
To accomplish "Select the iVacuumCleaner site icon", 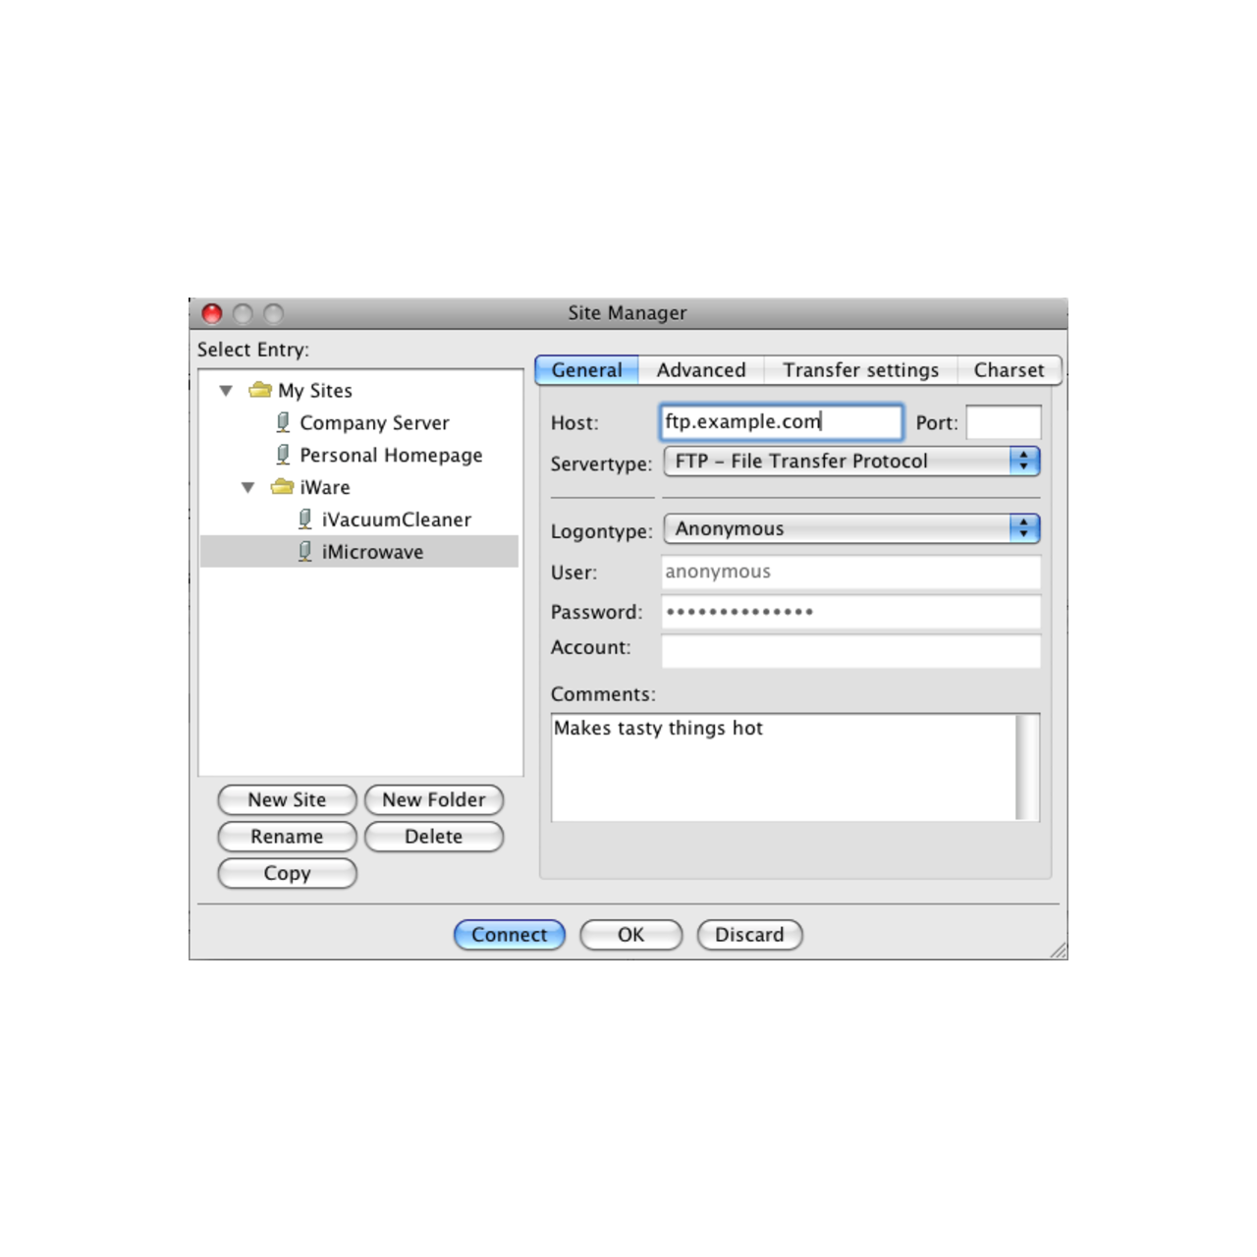I will (303, 519).
